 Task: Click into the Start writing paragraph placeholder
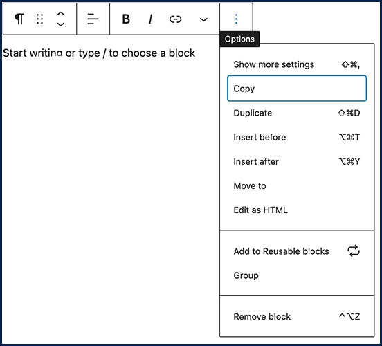pyautogui.click(x=99, y=53)
